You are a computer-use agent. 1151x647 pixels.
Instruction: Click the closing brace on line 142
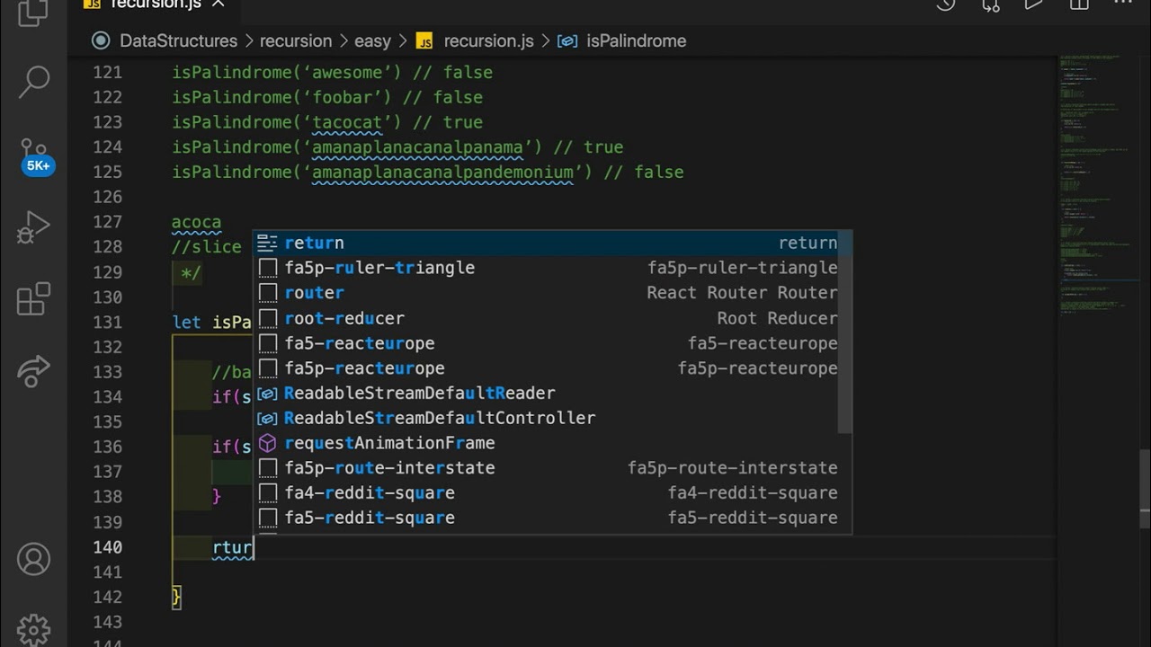tap(176, 598)
